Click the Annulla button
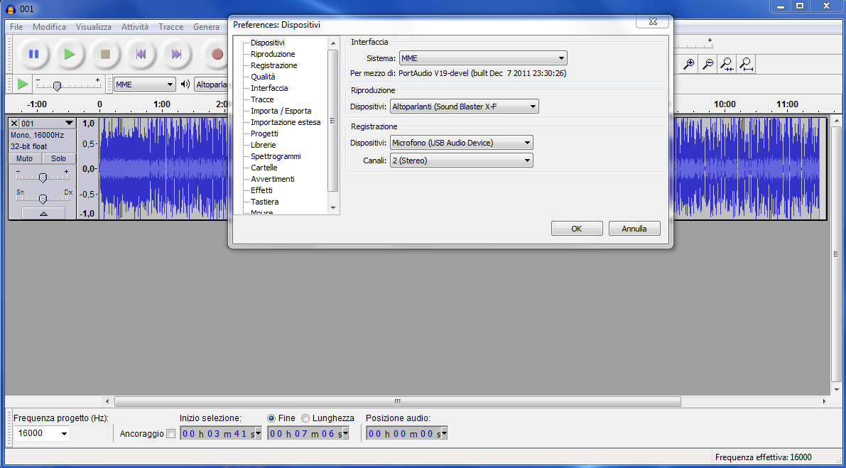The height and width of the screenshot is (468, 846). pos(634,229)
